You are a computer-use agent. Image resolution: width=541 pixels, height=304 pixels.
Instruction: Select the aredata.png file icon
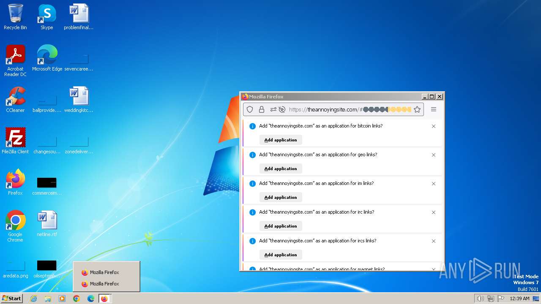tap(15, 269)
